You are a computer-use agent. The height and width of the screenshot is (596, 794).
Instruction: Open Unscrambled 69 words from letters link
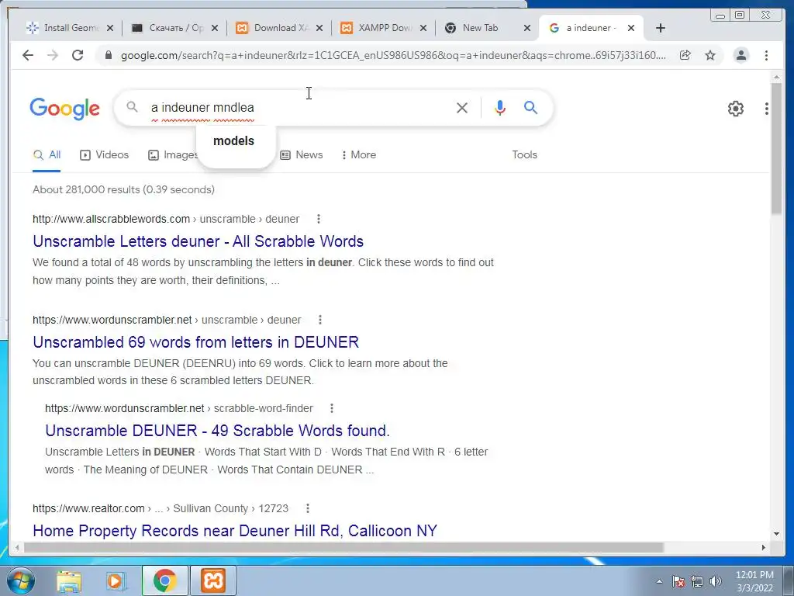tap(195, 342)
